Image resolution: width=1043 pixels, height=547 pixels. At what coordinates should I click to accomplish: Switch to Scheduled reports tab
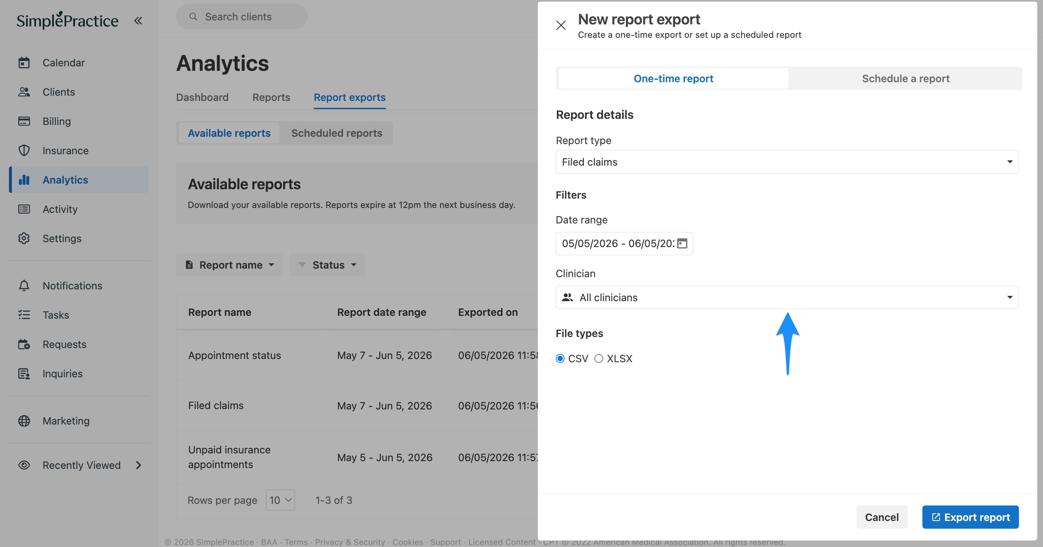337,133
